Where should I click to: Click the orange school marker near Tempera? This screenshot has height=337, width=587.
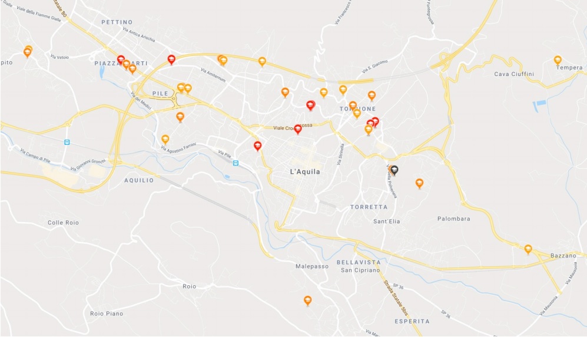point(558,60)
